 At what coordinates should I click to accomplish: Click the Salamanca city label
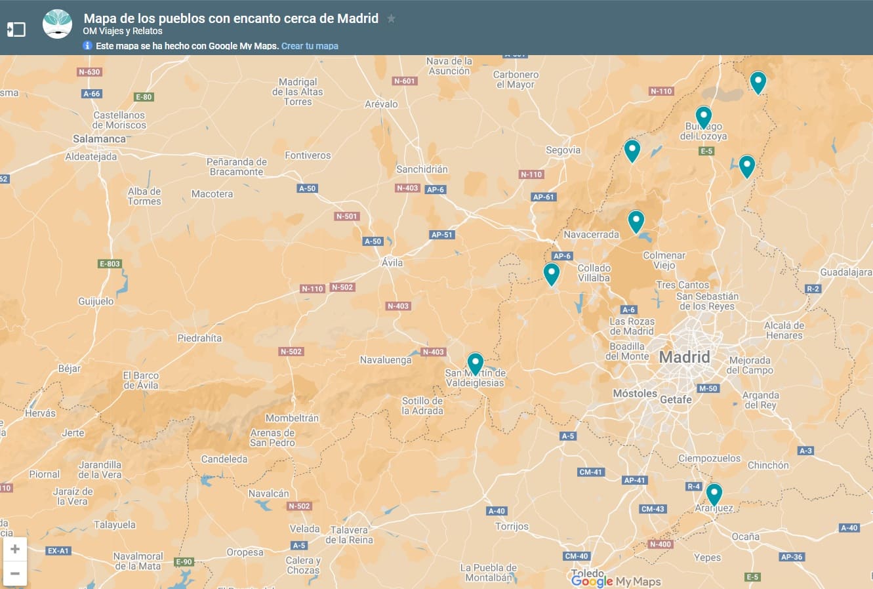pyautogui.click(x=99, y=139)
